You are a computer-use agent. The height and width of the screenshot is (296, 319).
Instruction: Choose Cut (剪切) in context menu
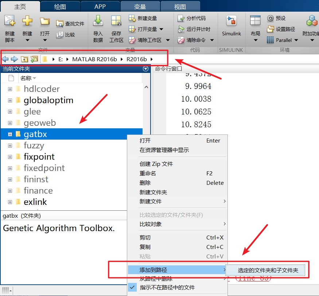point(178,238)
